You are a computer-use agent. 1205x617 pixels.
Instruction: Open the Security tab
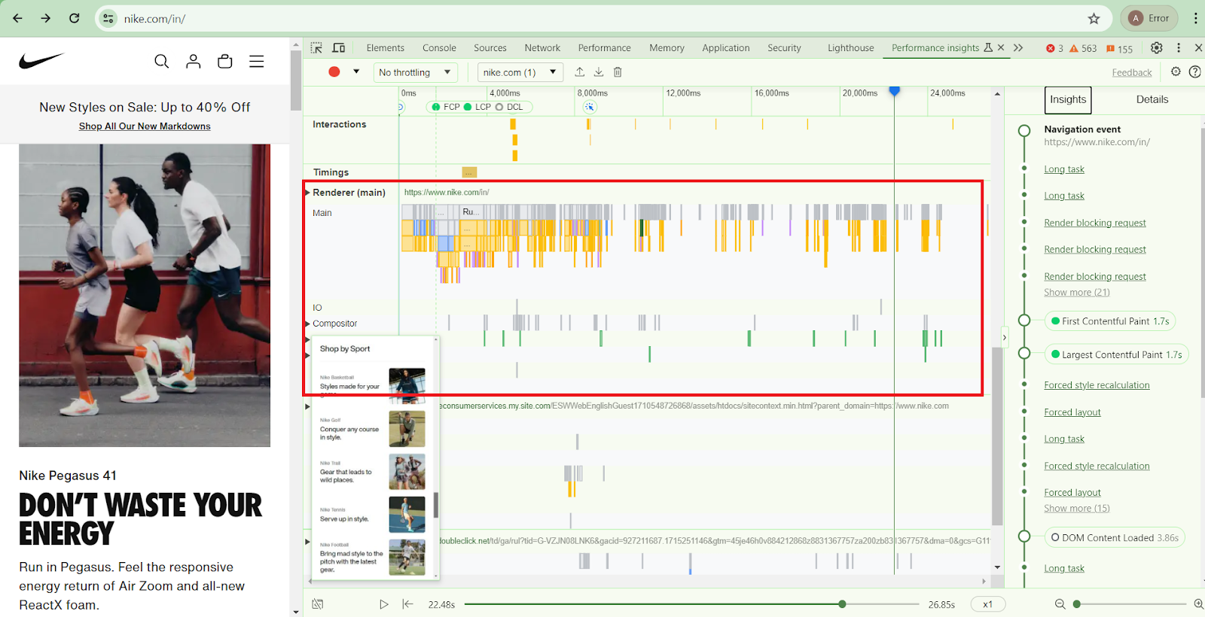pyautogui.click(x=784, y=47)
